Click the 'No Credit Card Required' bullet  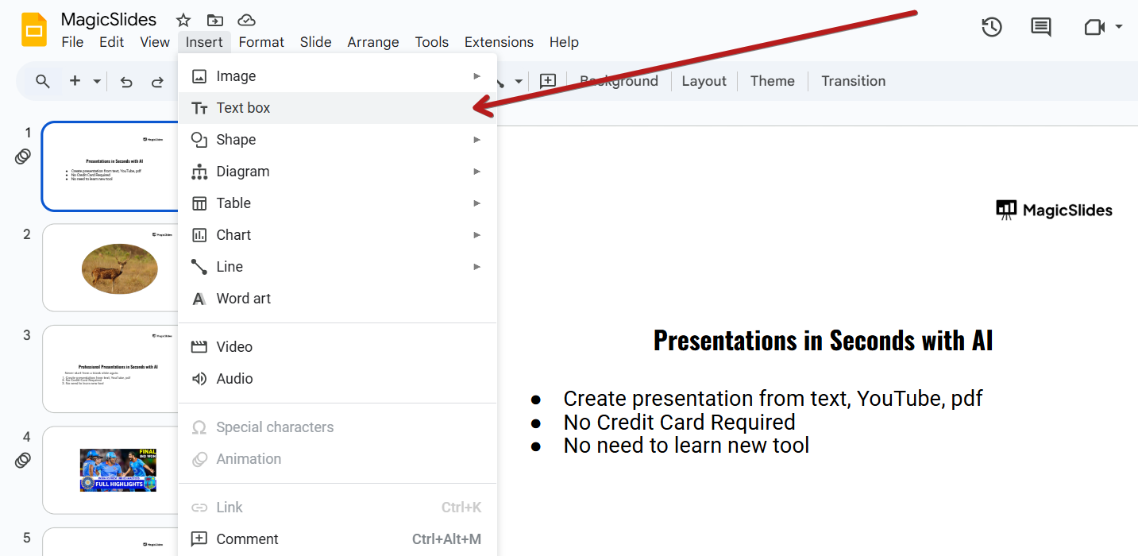(x=680, y=422)
